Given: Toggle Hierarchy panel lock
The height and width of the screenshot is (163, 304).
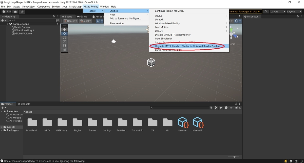Looking at the screenshot, I should click(x=54, y=16).
